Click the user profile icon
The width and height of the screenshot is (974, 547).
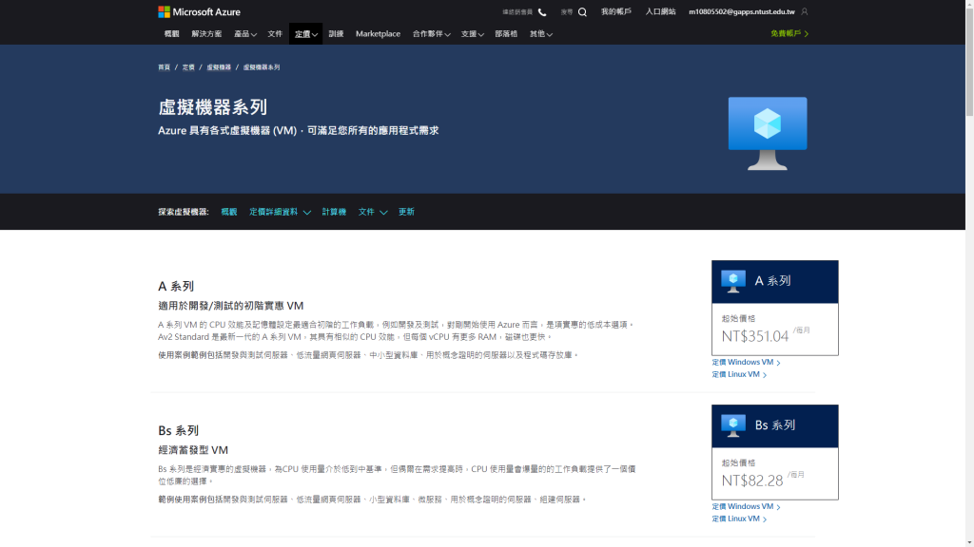(805, 11)
